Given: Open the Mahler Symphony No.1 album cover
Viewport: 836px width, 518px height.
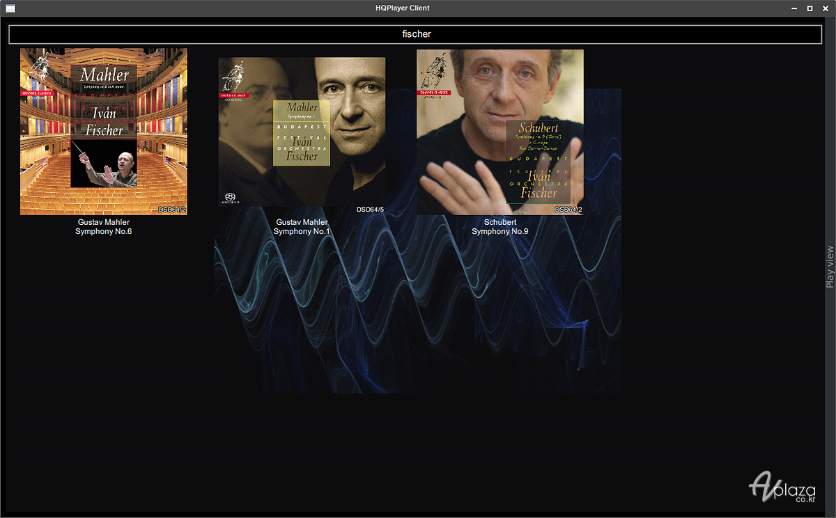Looking at the screenshot, I should click(x=302, y=132).
